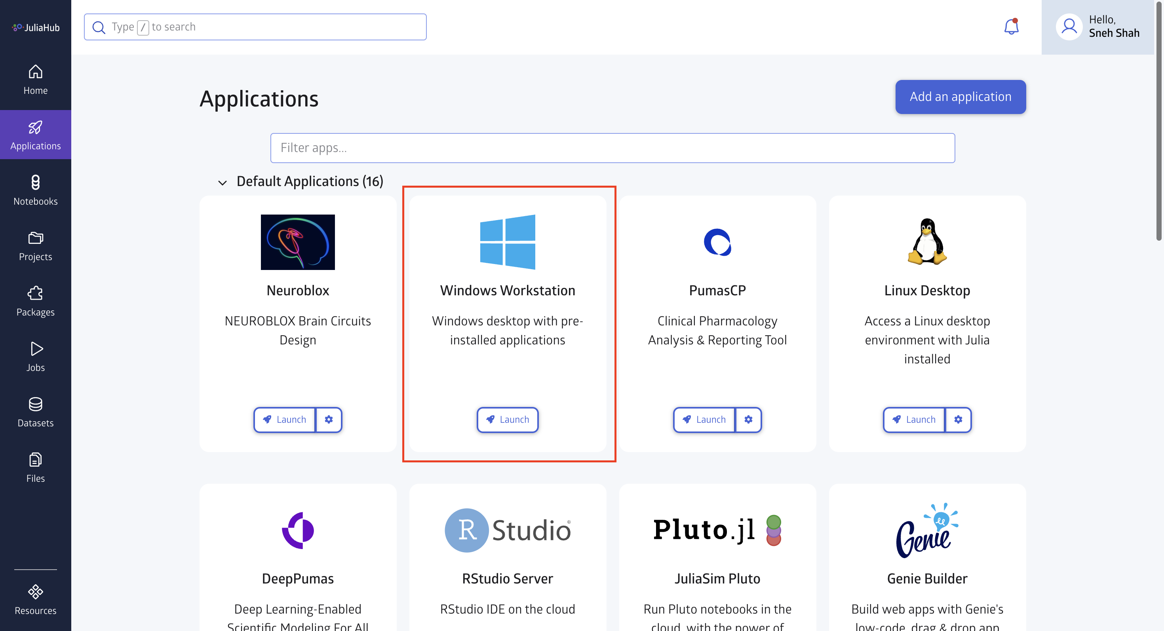This screenshot has width=1164, height=631.
Task: Open Datasets from sidebar
Action: pos(36,412)
